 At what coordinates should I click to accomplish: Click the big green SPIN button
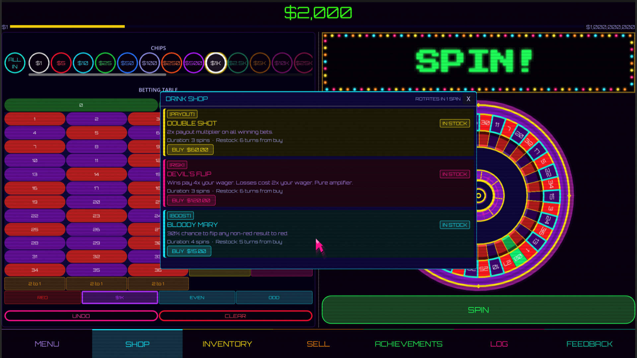[x=478, y=310]
